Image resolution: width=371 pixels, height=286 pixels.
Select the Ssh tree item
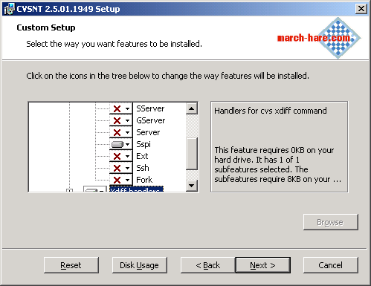pos(143,168)
